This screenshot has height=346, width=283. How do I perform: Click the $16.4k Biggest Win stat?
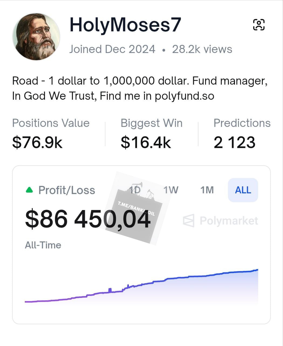pos(146,142)
